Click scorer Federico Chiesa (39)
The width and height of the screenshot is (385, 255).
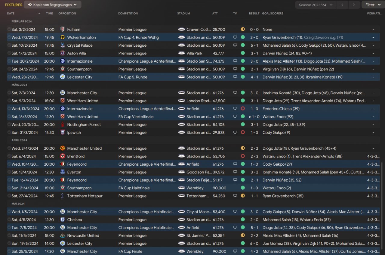tap(281, 109)
